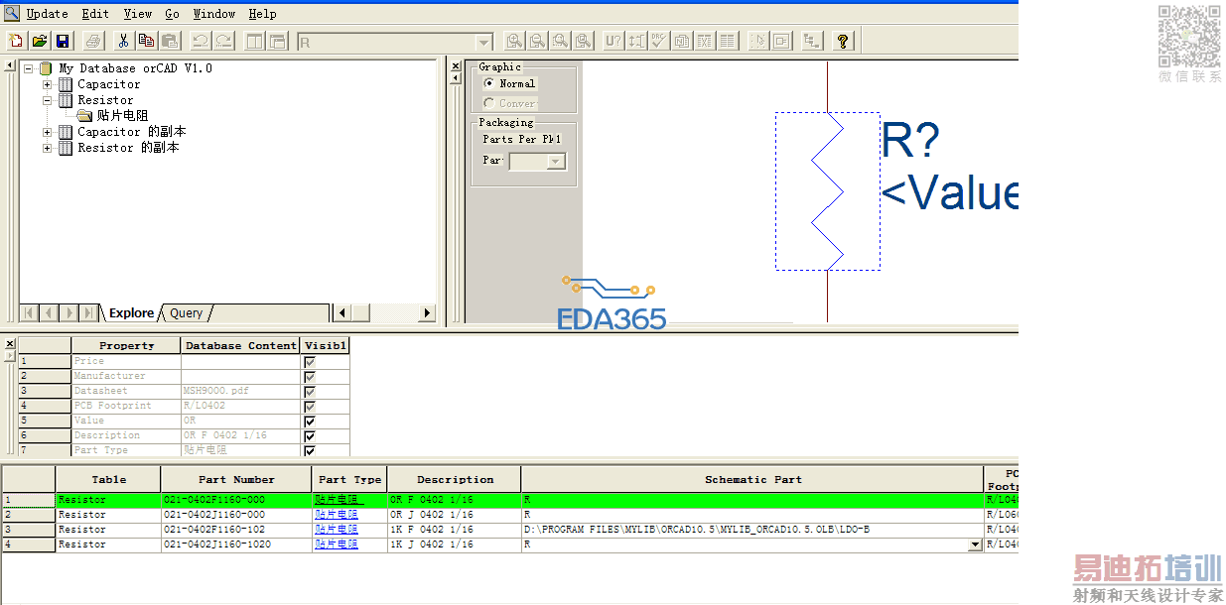Toggle the Visible checkbox for Part Type
Viewport: 1226px width, 605px height.
tap(310, 450)
